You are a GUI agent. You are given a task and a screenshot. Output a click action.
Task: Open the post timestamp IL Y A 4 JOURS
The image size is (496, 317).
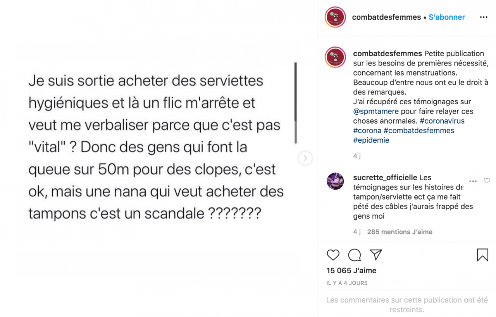point(346,283)
